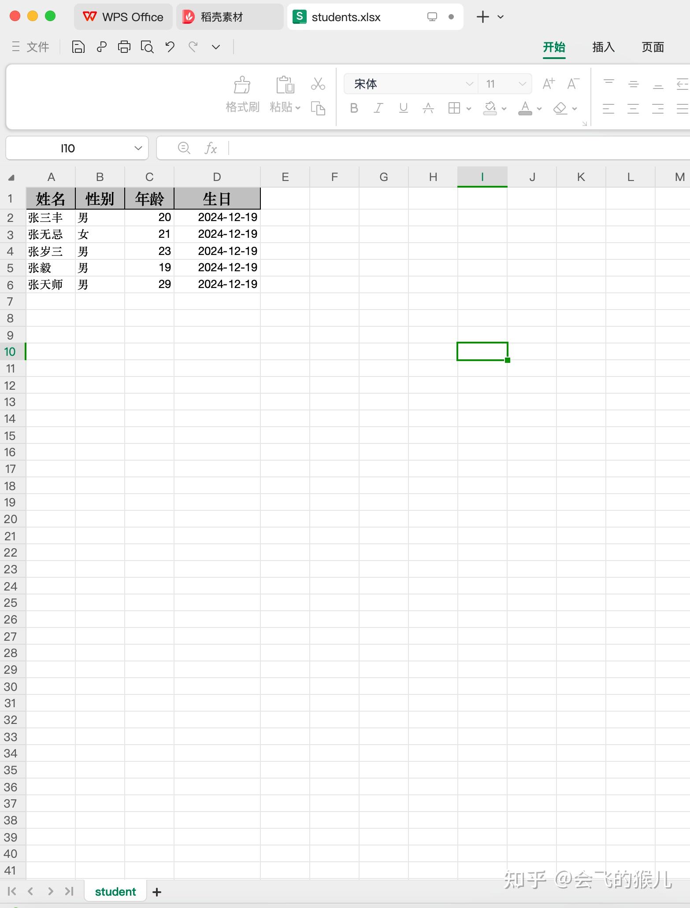This screenshot has width=690, height=908.
Task: Click the fx insert function icon
Action: (x=211, y=148)
